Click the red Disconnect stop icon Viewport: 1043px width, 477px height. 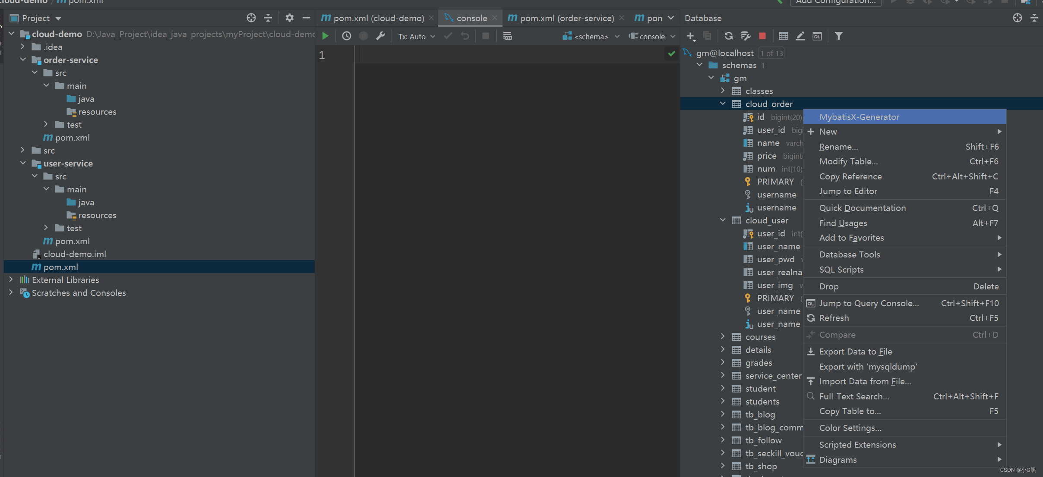762,36
